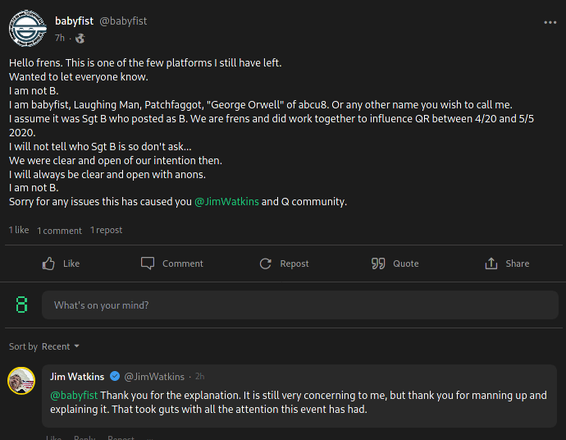Click the Repost circular arrow icon
This screenshot has height=440, width=566.
[265, 264]
